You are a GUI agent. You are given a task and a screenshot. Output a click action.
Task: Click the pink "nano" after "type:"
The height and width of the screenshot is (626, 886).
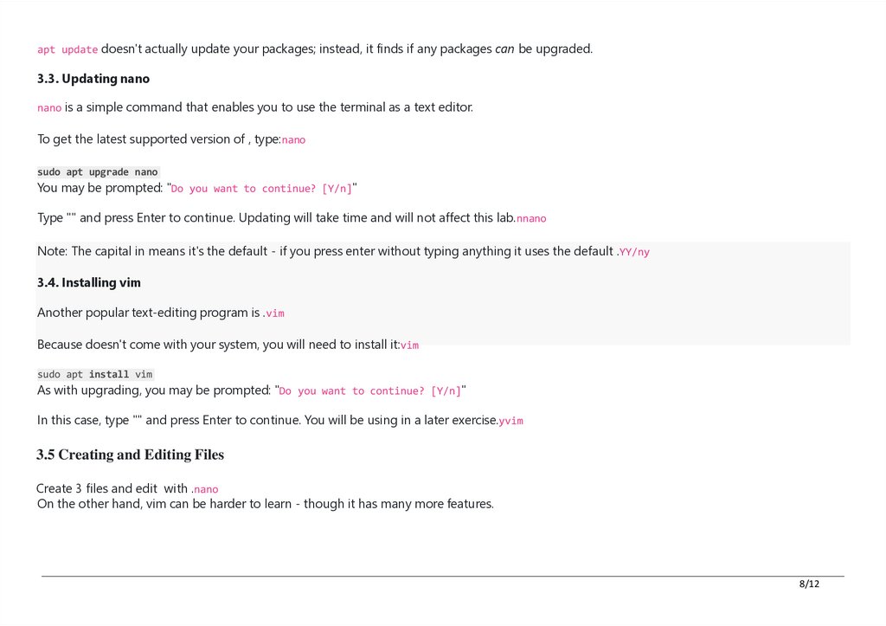pyautogui.click(x=294, y=140)
